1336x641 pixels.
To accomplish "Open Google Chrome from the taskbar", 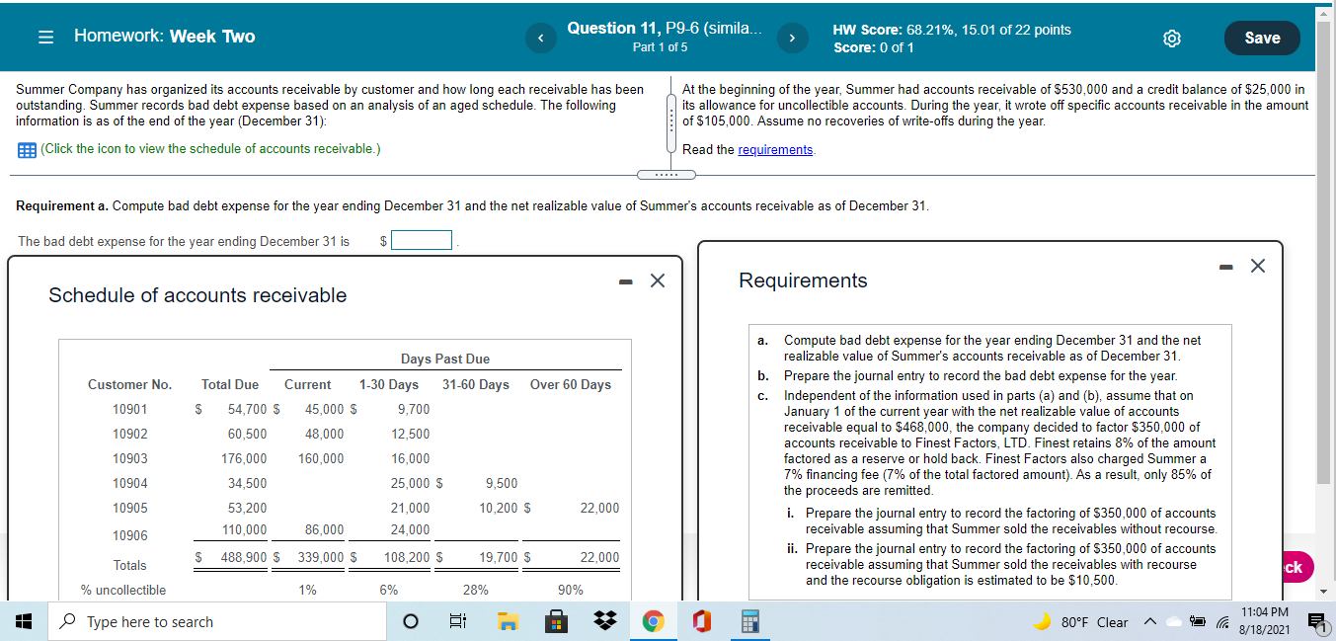I will 654,621.
